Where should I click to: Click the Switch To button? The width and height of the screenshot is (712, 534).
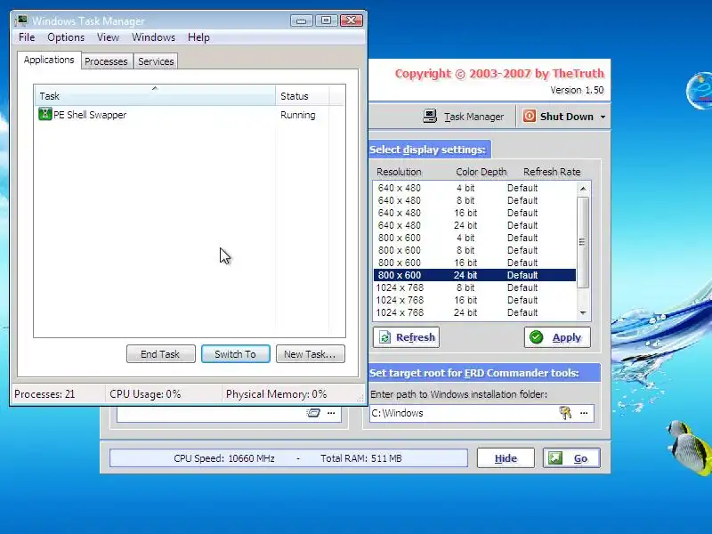236,354
